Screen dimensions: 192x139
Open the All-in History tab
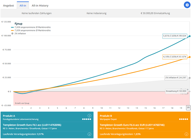click(x=40, y=6)
